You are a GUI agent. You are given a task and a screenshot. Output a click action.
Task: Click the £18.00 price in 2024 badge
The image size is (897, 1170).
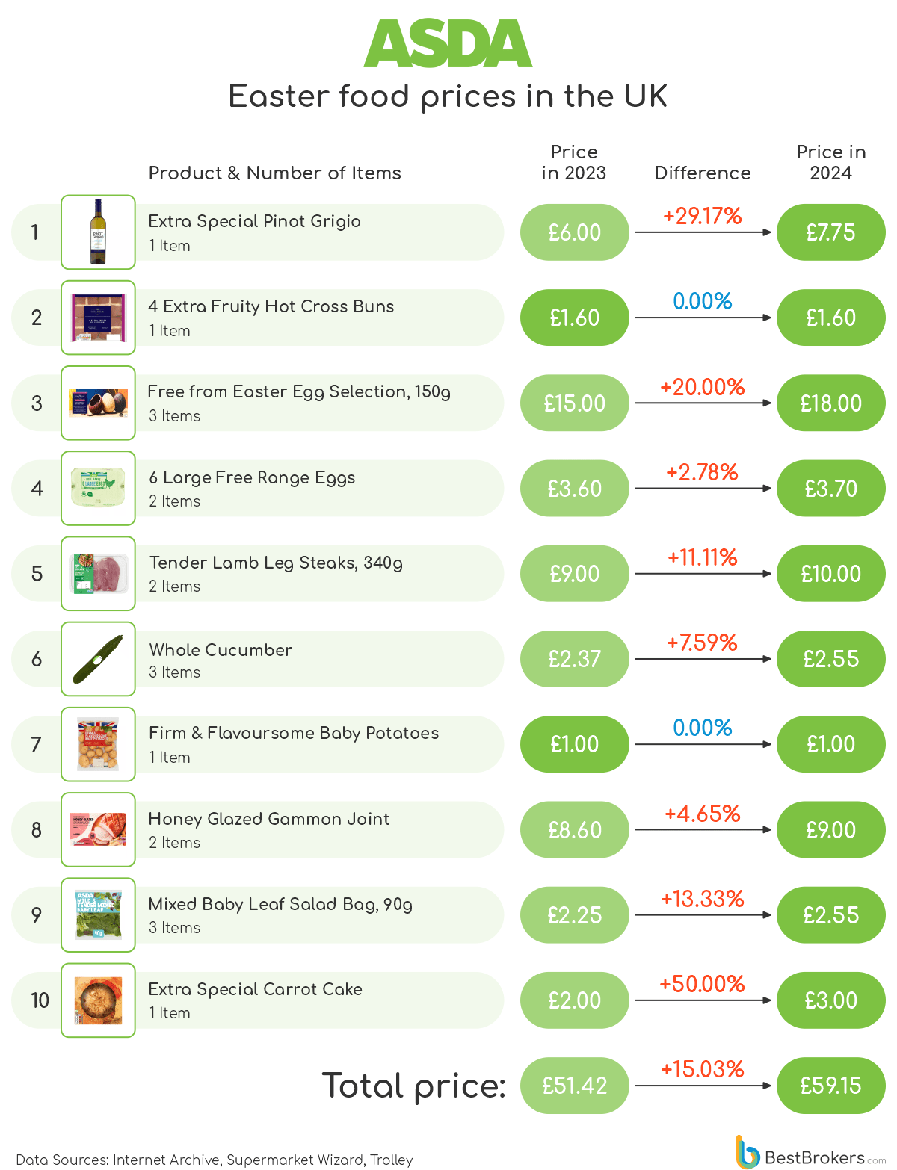coord(831,403)
